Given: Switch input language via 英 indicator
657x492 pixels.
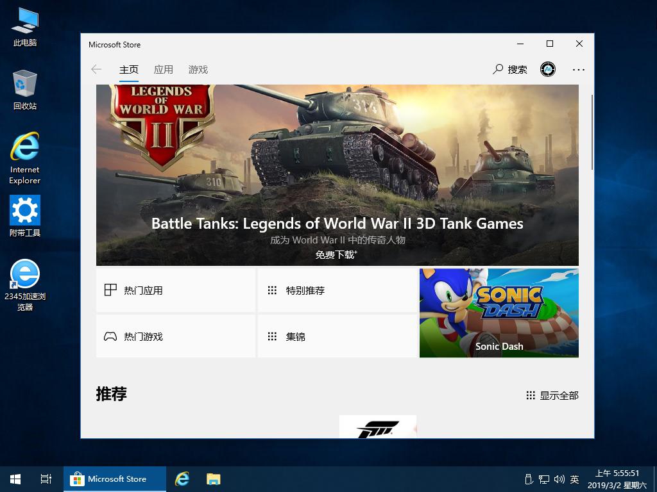Looking at the screenshot, I should pos(574,479).
